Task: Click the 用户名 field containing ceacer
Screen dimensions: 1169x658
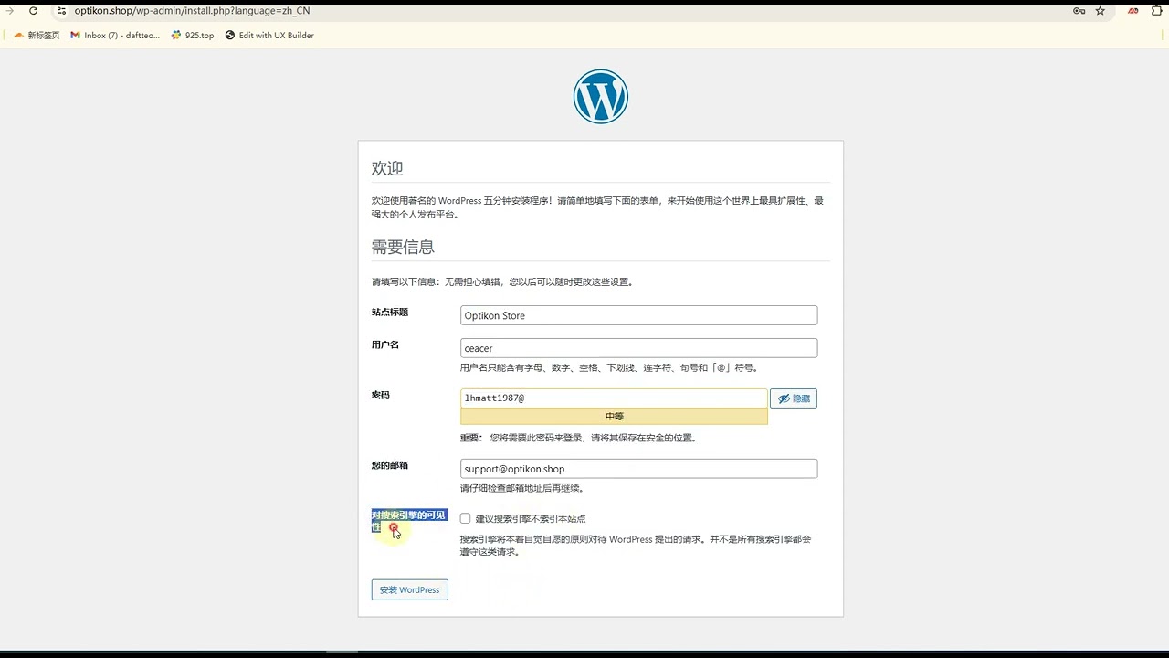Action: pos(638,348)
